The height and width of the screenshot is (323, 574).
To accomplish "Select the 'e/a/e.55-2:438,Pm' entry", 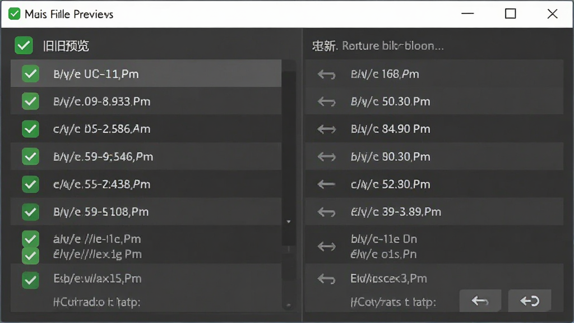I will pos(102,184).
